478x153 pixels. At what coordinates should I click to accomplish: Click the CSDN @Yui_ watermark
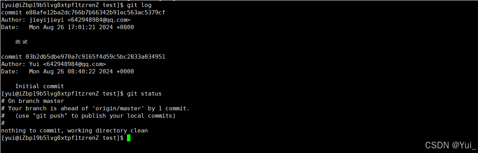click(x=451, y=145)
